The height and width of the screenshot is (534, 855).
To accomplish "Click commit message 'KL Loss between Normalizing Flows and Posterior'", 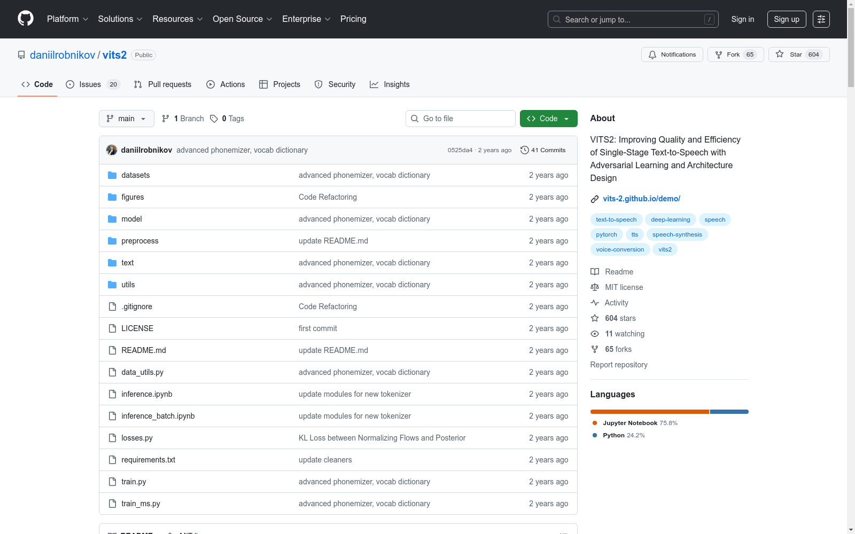I will pos(382,438).
